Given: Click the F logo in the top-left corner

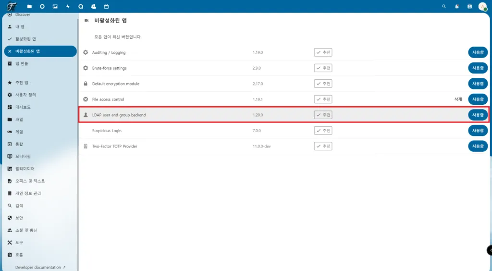Looking at the screenshot, I should (x=12, y=6).
